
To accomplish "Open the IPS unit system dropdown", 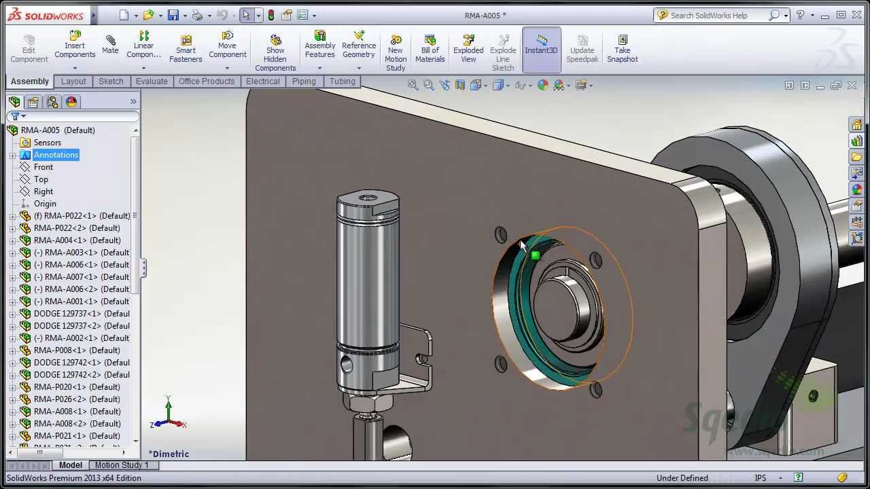I will coord(780,478).
